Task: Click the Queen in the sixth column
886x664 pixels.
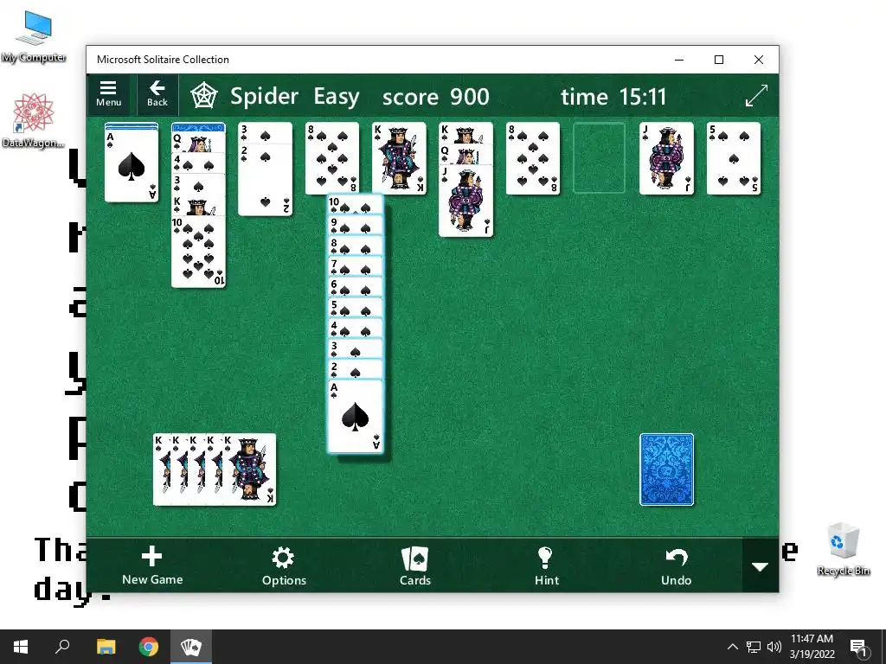Action: (465, 154)
